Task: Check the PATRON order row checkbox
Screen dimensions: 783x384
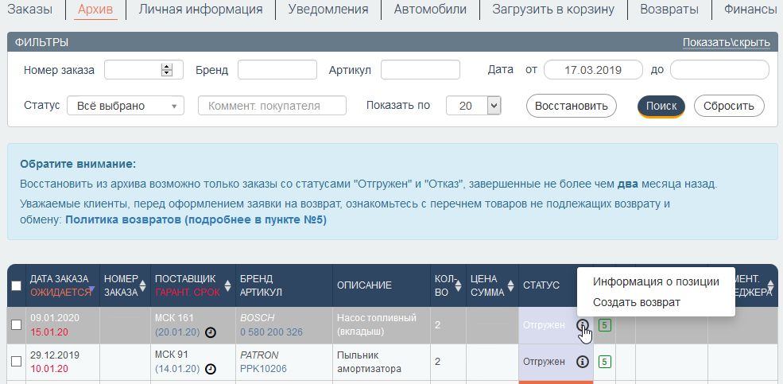Action: (17, 361)
